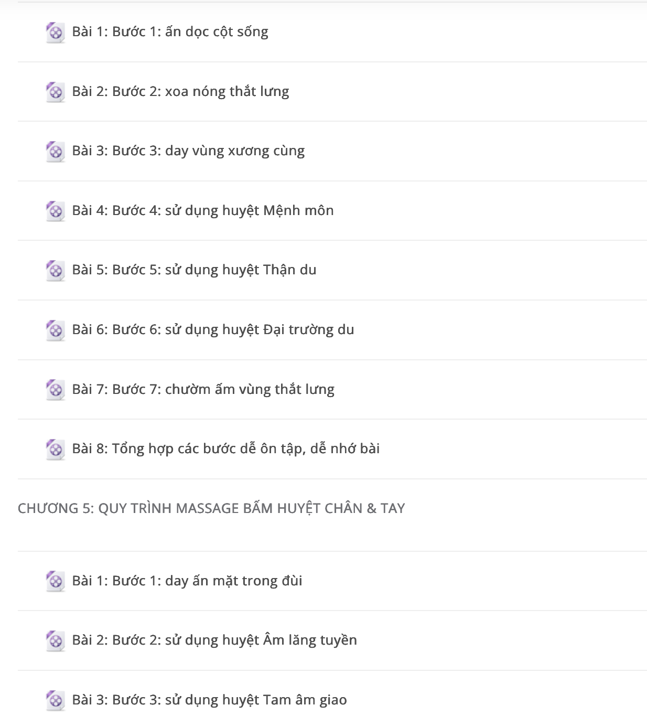Viewport: 647px width, 727px height.
Task: Click video icon beside 'day vùng xương cùng'
Action: click(55, 151)
